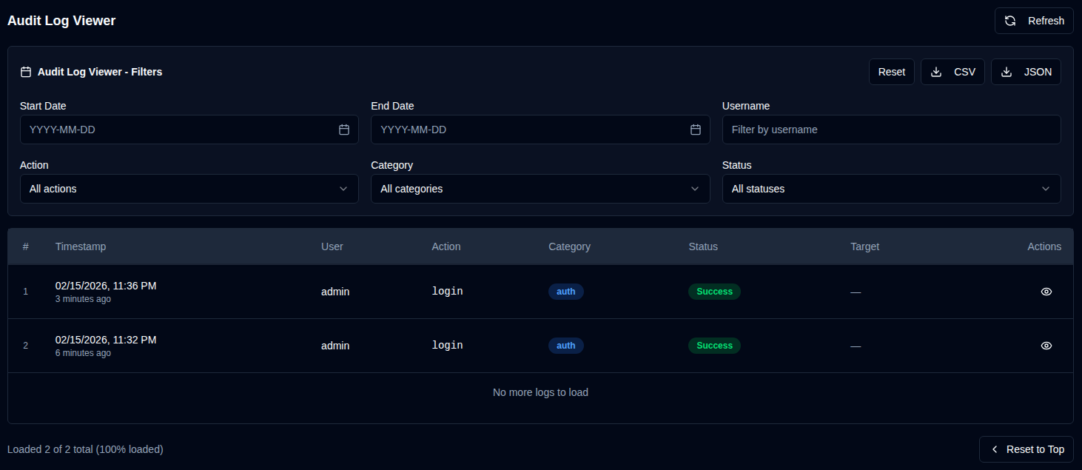This screenshot has width=1082, height=470.
Task: Click the Refresh button at top right
Action: (1034, 21)
